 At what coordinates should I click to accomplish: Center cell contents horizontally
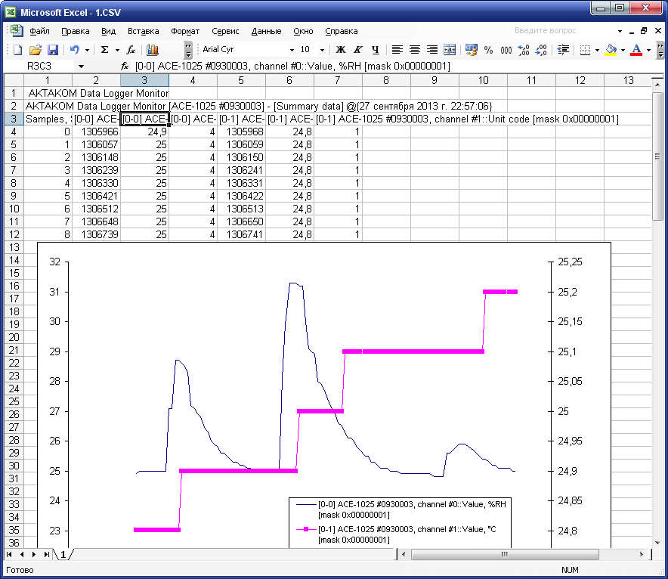pyautogui.click(x=415, y=50)
